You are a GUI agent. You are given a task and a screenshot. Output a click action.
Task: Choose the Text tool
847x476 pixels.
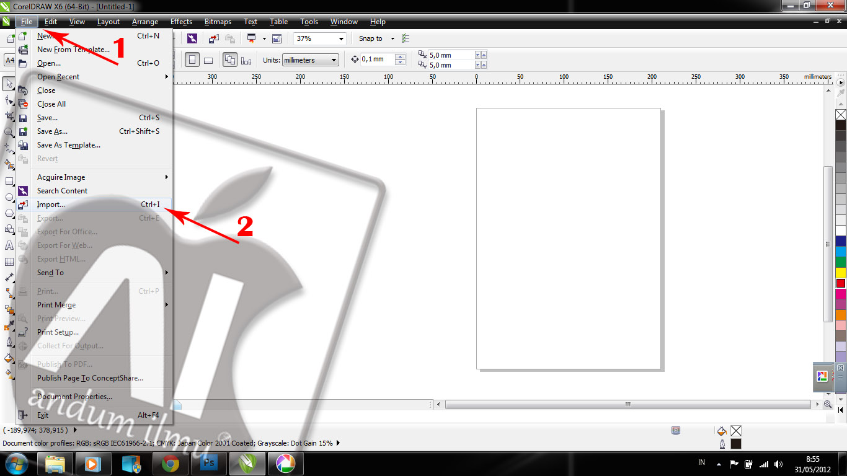click(x=9, y=245)
